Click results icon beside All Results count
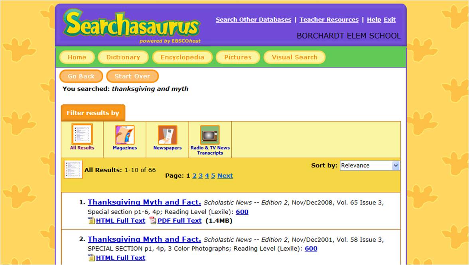This screenshot has height=265, width=469. click(x=73, y=169)
